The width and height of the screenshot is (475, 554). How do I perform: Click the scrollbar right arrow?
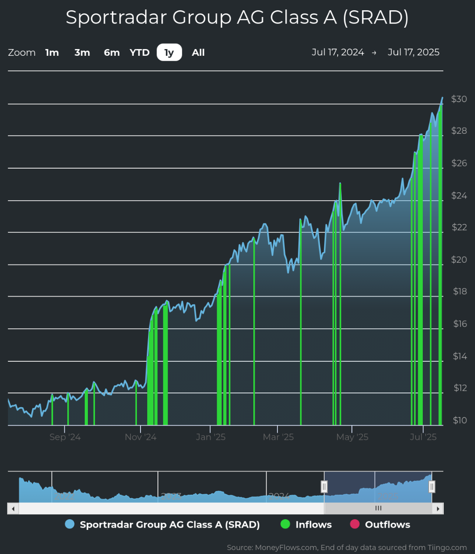(x=438, y=509)
